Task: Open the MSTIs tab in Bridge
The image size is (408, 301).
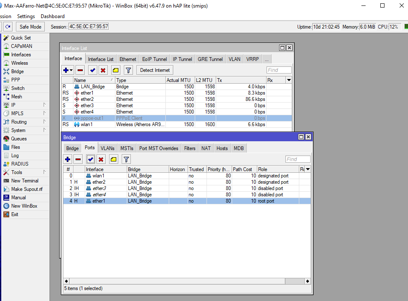Action: tap(127, 148)
